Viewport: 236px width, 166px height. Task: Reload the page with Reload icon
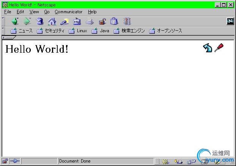tap(40, 22)
